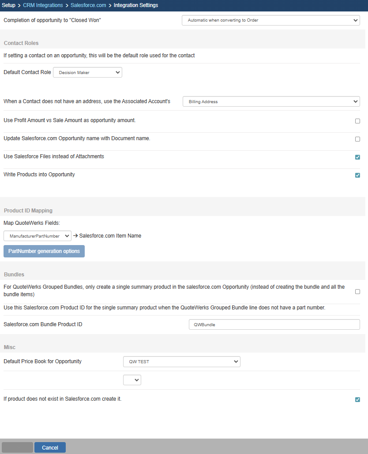Select the Integration Settings breadcrumb item
Screen dimensions: 368x454
coord(135,5)
